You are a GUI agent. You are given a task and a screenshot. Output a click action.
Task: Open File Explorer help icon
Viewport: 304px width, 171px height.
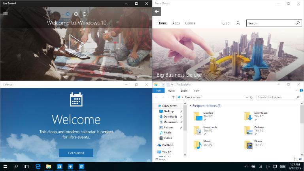click(301, 90)
